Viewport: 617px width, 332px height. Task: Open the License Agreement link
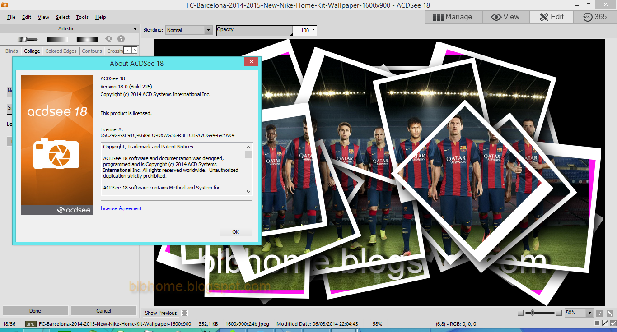click(x=121, y=208)
